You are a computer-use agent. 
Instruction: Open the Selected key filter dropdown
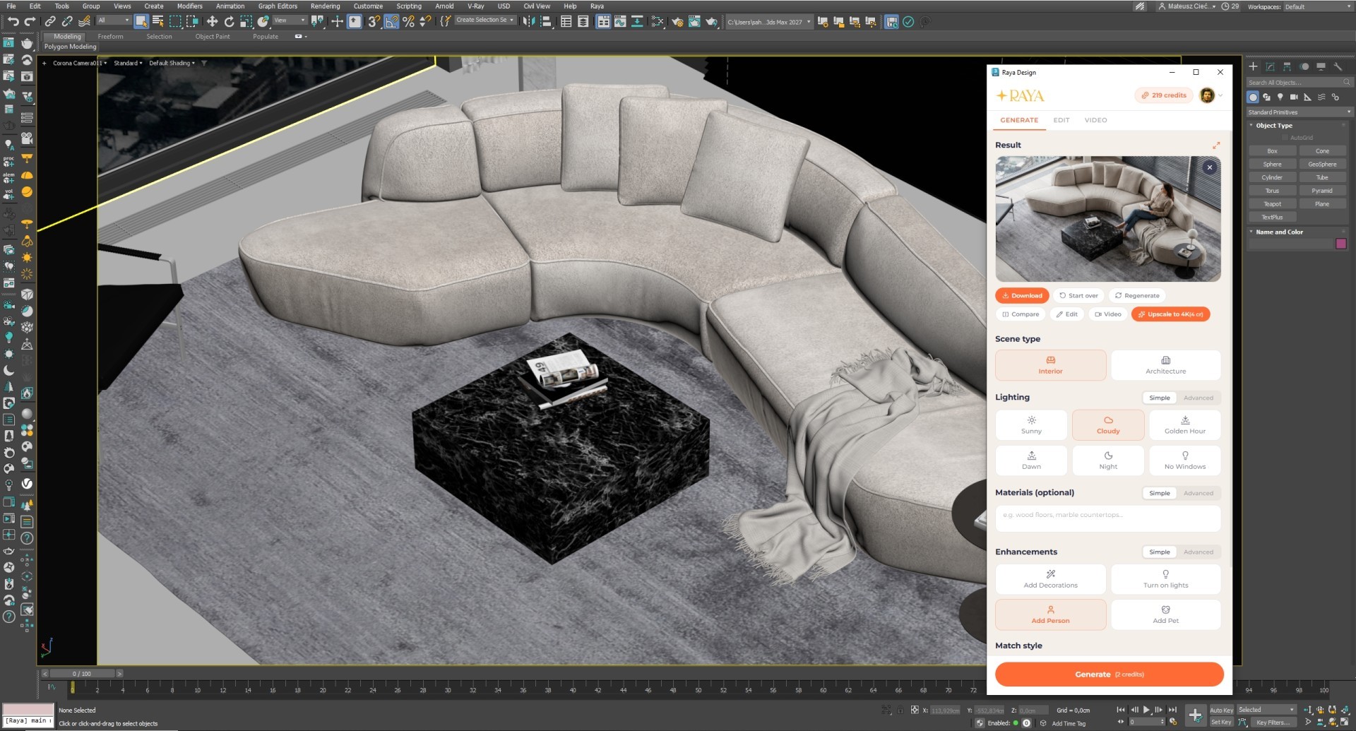pos(1266,710)
